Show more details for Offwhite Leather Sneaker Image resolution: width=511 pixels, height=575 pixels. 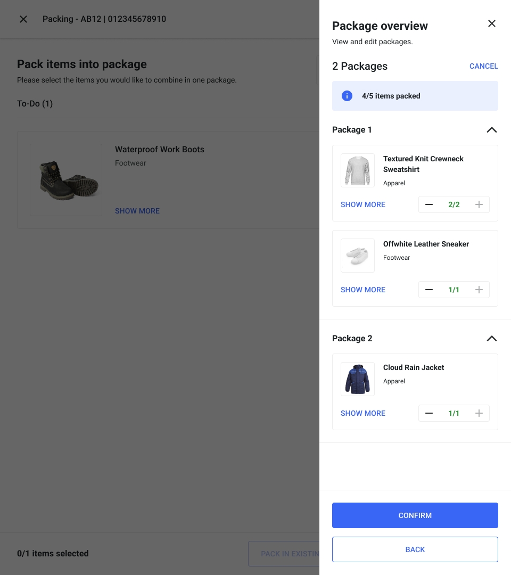tap(363, 290)
